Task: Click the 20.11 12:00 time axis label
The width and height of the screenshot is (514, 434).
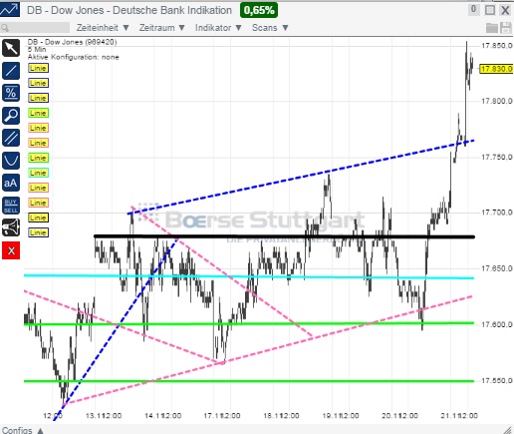Action: point(399,416)
